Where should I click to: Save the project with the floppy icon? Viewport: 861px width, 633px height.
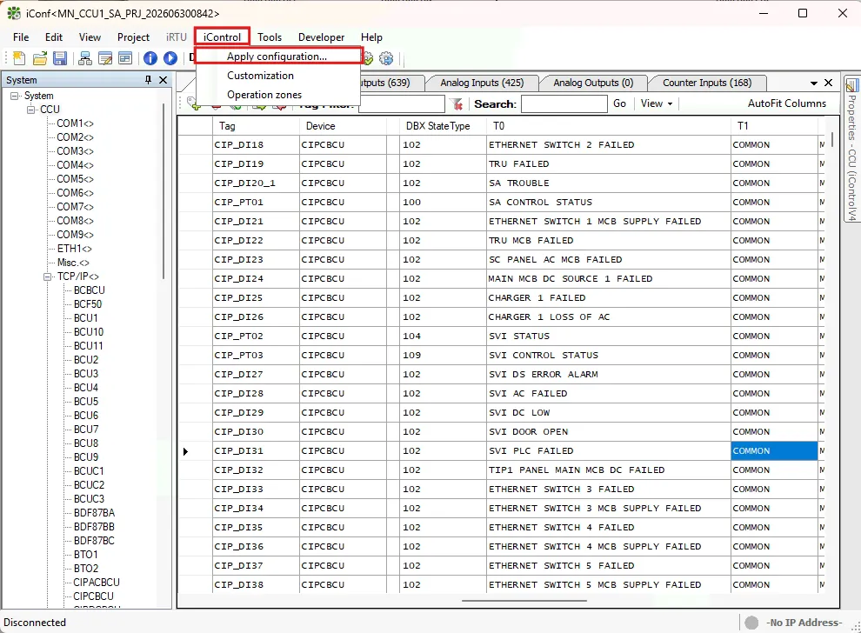60,58
